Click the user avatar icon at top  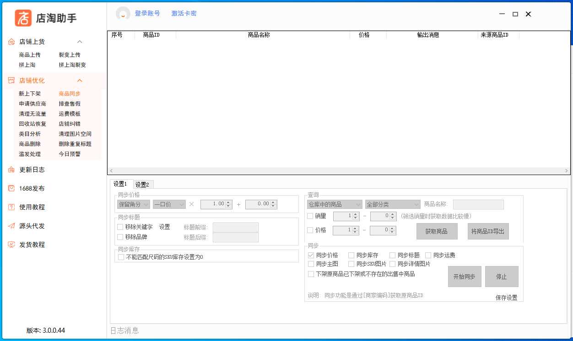tap(123, 14)
